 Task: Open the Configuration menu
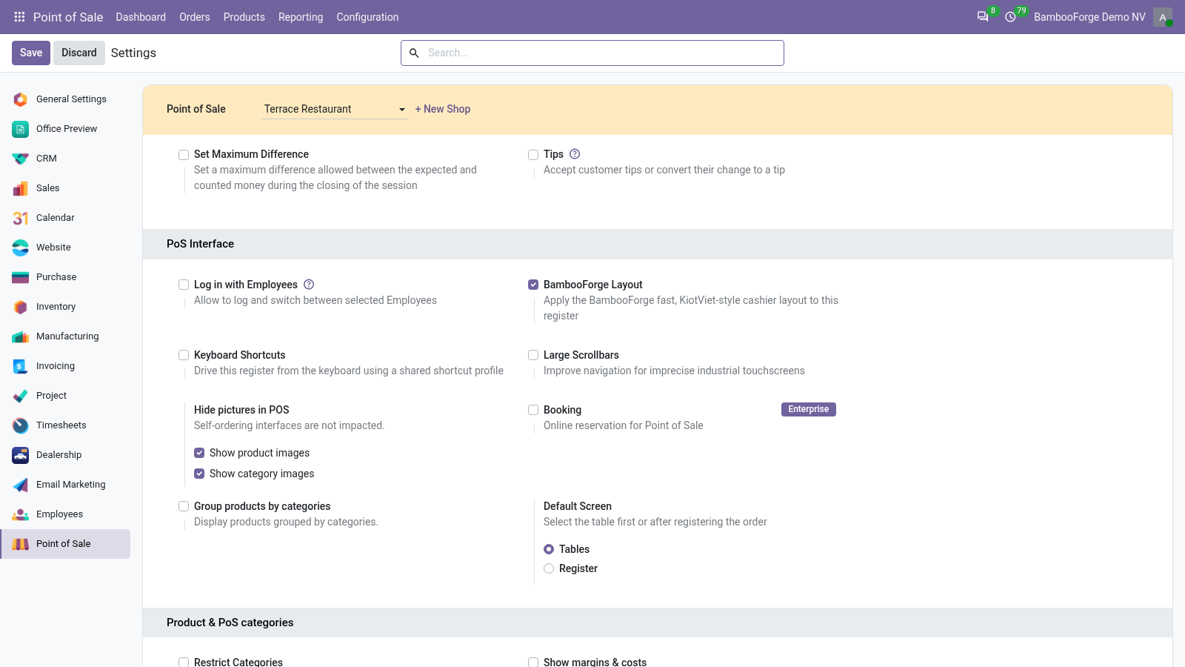pyautogui.click(x=367, y=17)
